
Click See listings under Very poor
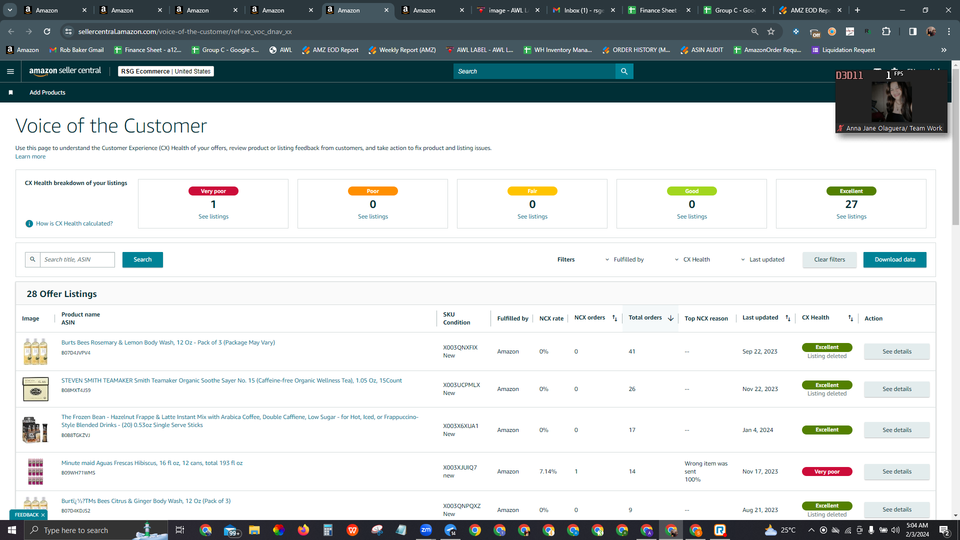pos(213,216)
